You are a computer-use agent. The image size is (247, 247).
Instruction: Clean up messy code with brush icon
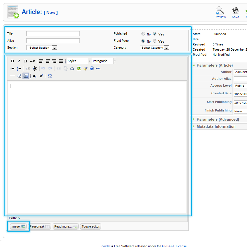[x=85, y=68]
